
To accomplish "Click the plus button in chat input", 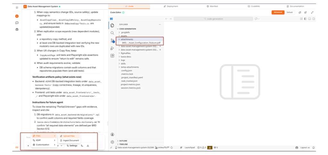I will (x=28, y=146).
